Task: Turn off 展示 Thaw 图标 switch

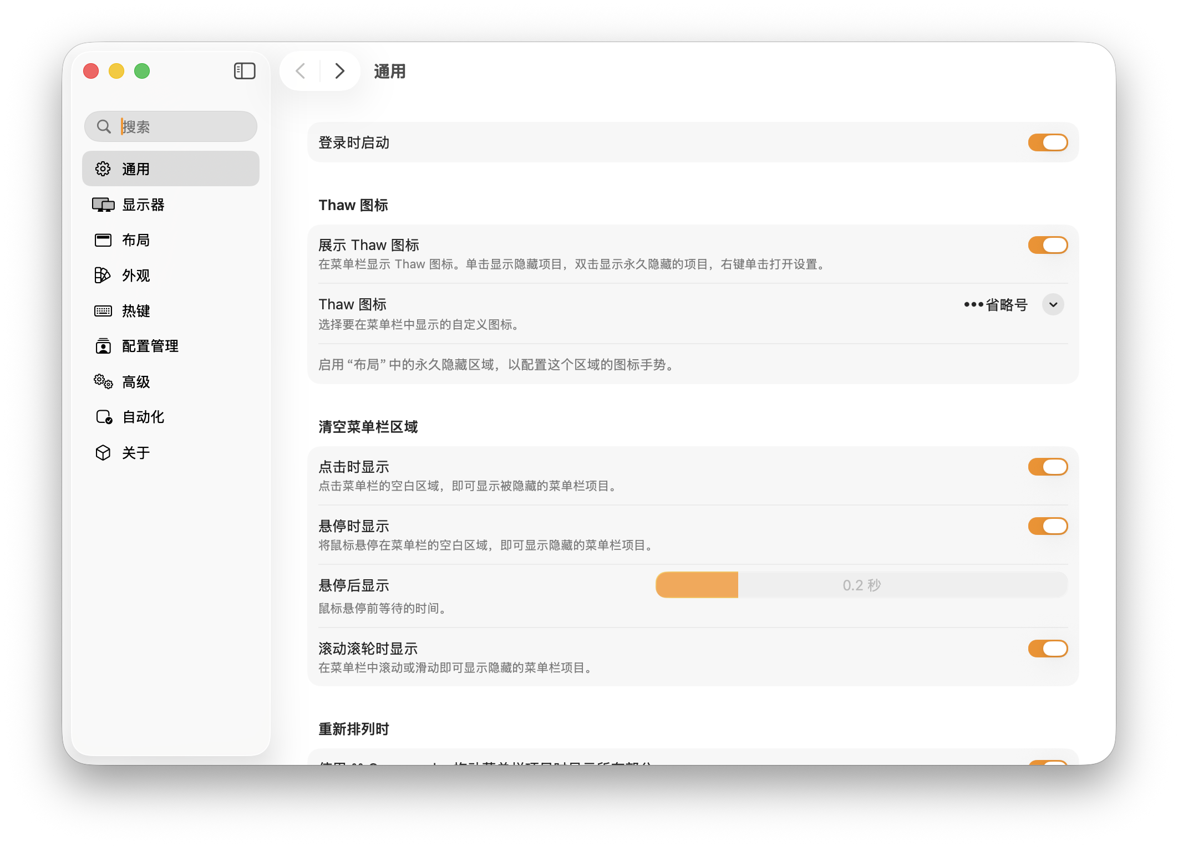Action: tap(1048, 245)
